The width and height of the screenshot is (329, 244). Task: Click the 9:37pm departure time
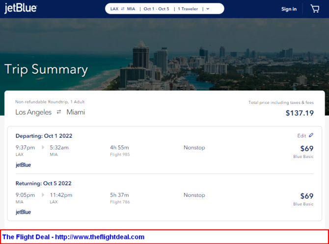[25, 147]
